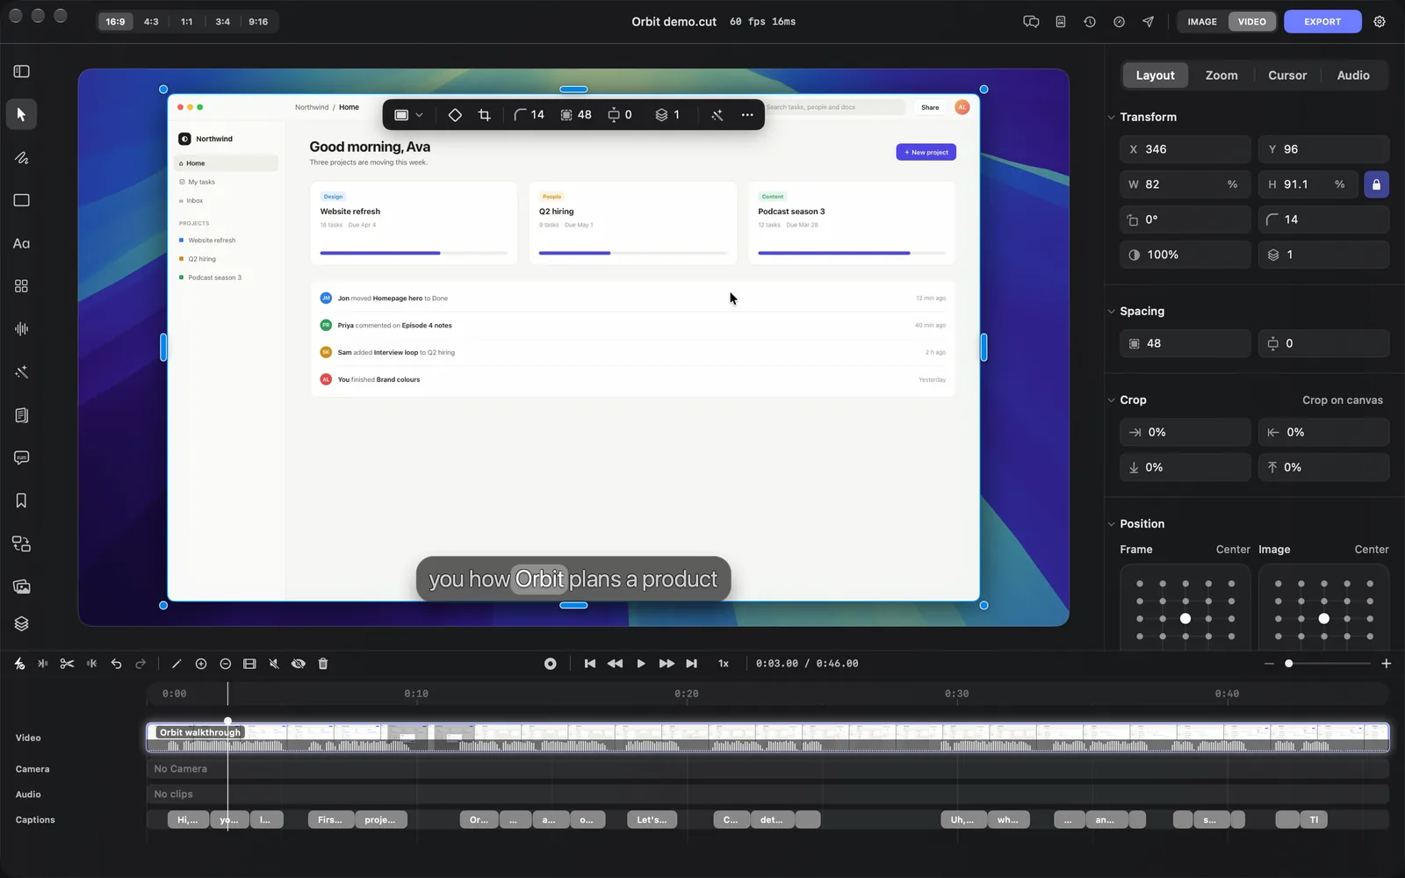Select the "Let's..." caption block in timeline

[x=652, y=820]
